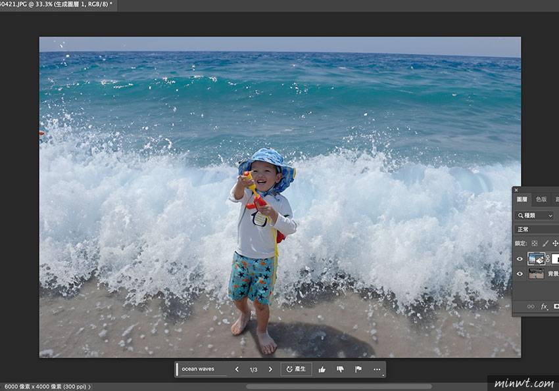Click the link layers chain icon

pos(531,306)
